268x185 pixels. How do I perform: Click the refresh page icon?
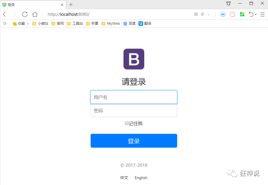25,14
